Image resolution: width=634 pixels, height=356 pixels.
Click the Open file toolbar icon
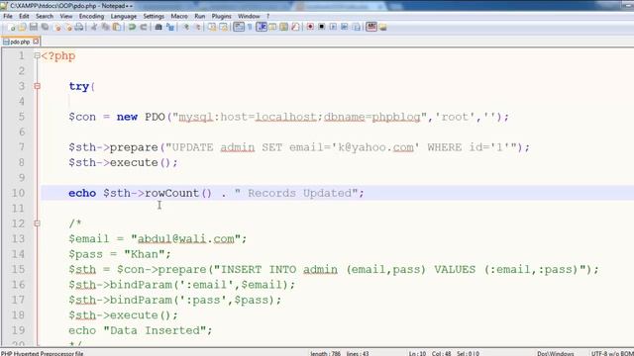(x=22, y=27)
